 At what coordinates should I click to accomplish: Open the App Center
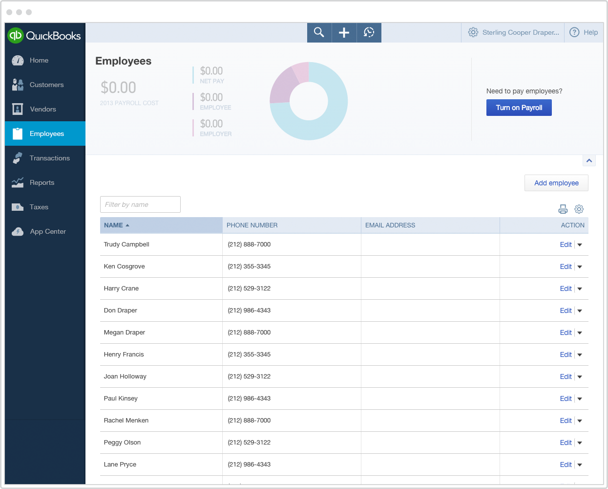pos(45,231)
